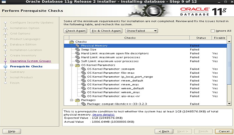Screen dimensions: 234x135
Task: Click the Actual Value 1006.64MB text
Action: coord(113,122)
